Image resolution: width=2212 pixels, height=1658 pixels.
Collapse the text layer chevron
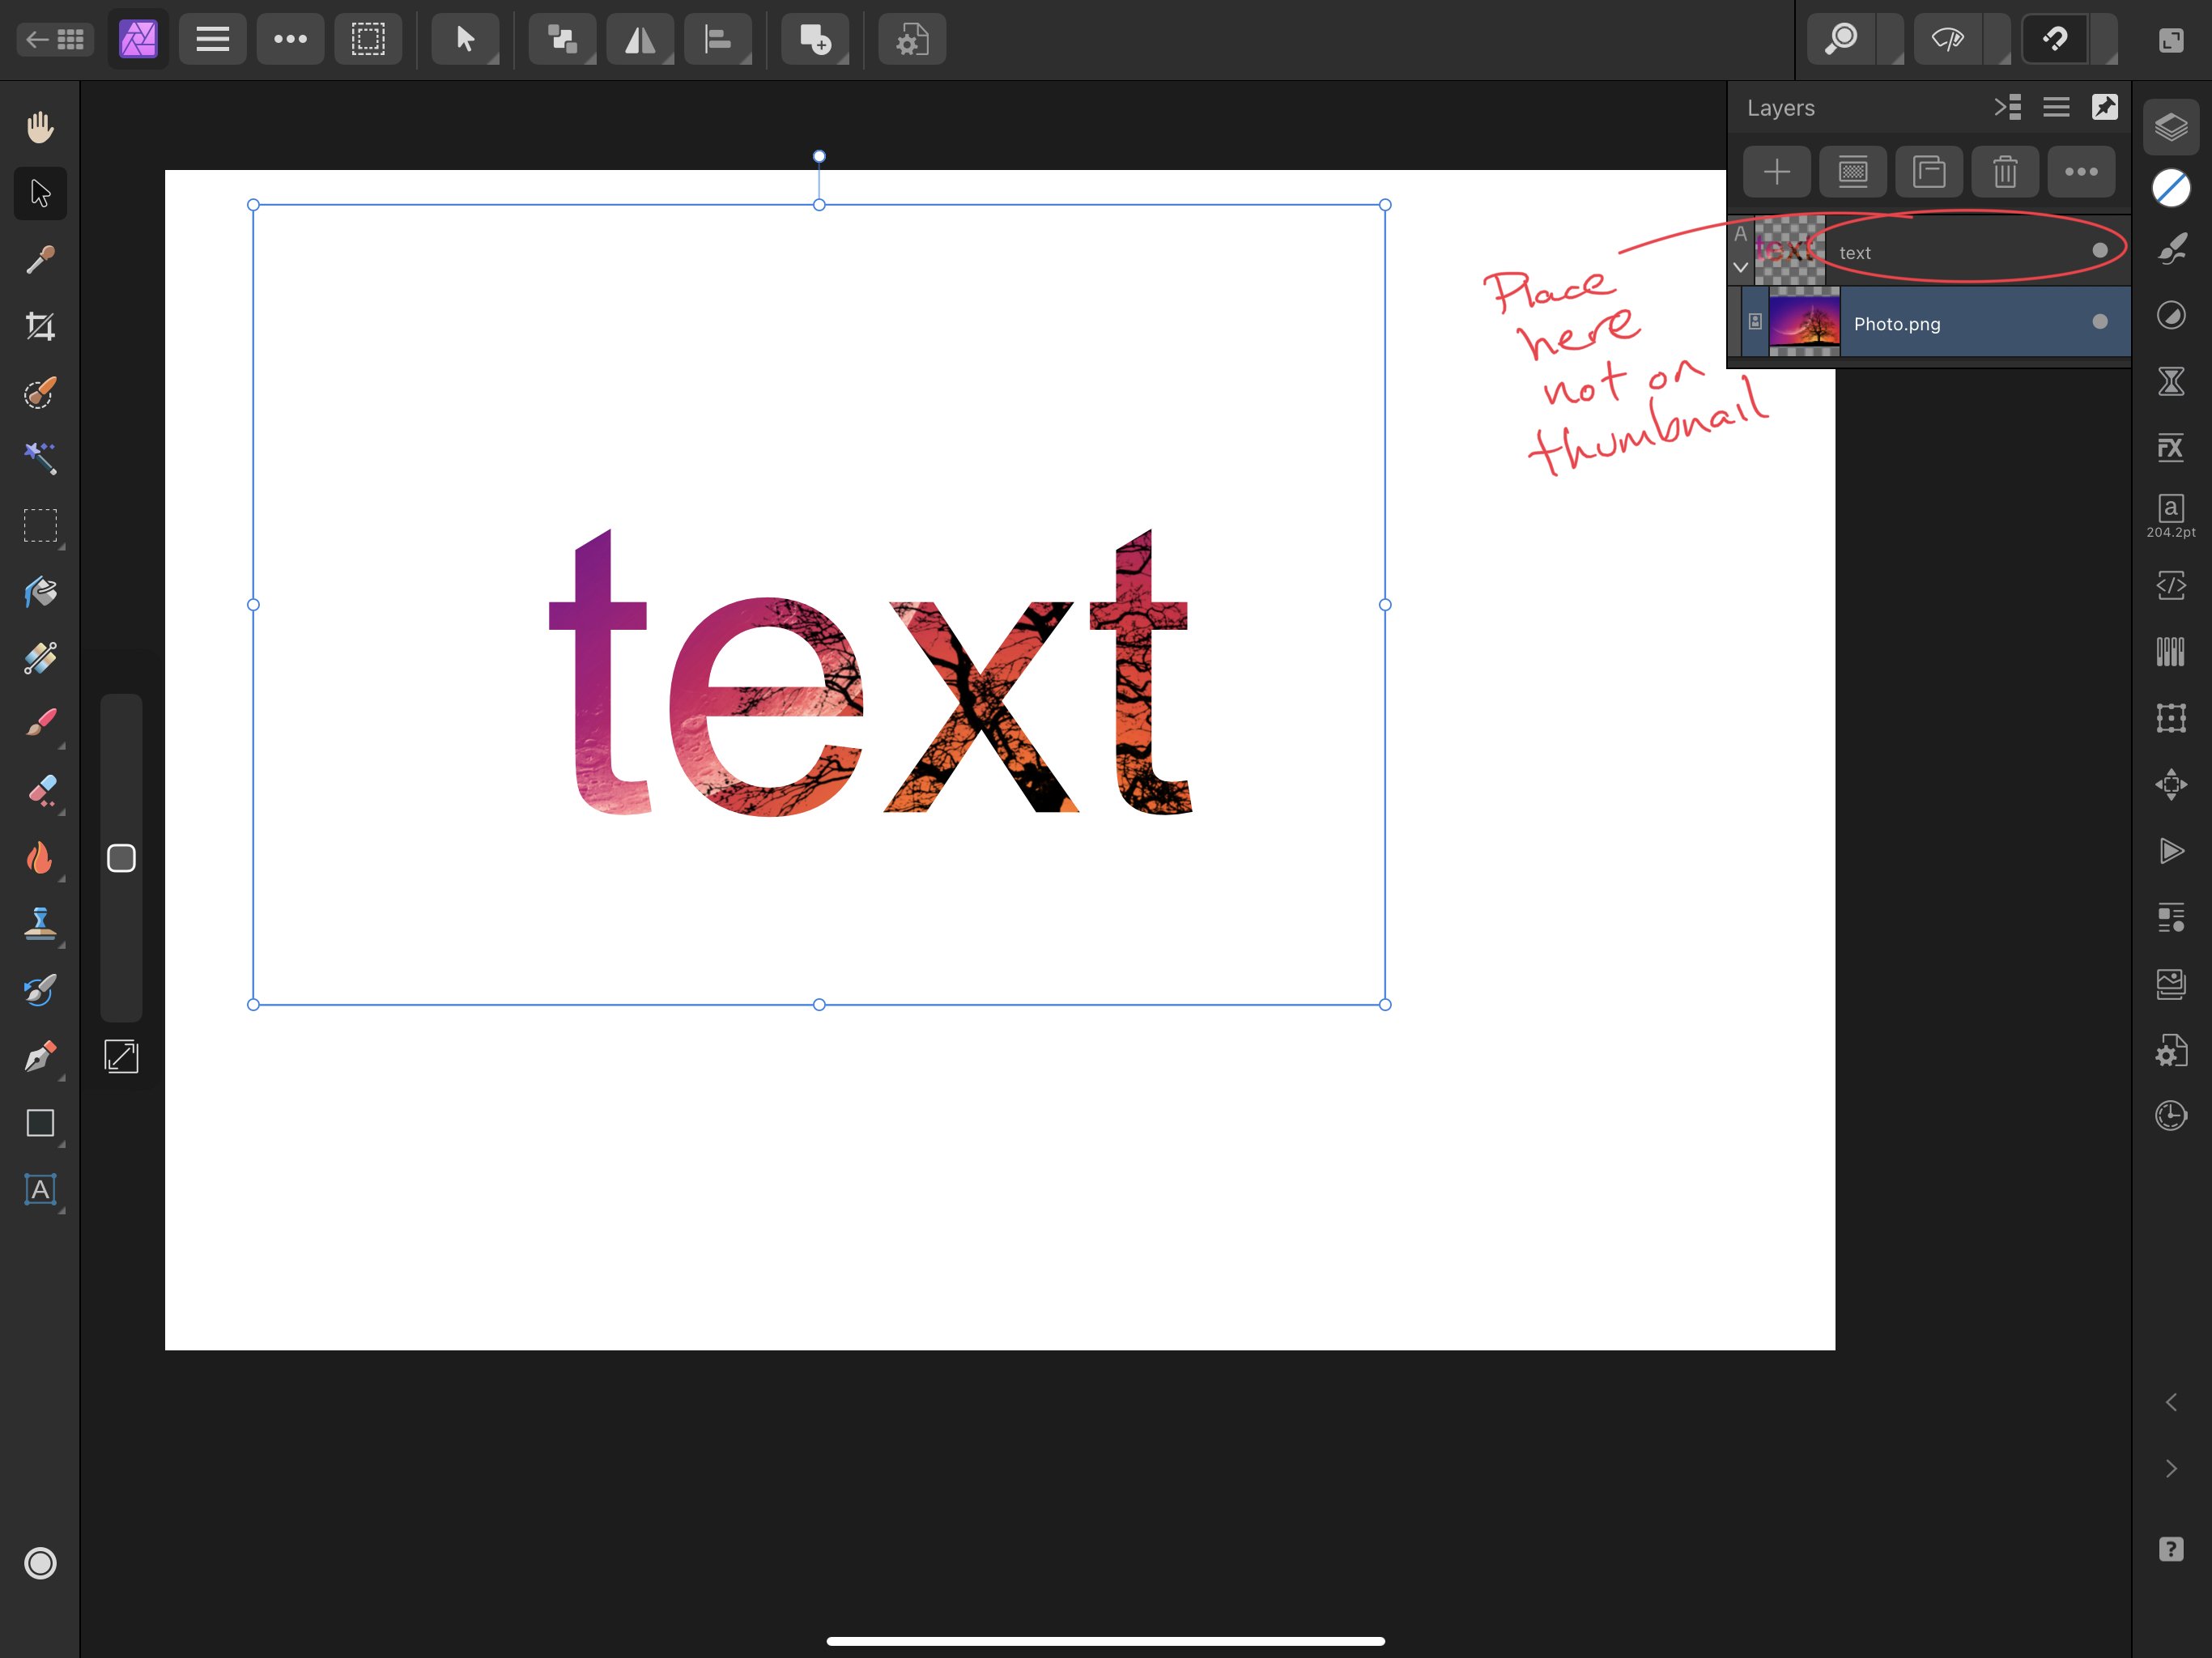pos(1741,267)
